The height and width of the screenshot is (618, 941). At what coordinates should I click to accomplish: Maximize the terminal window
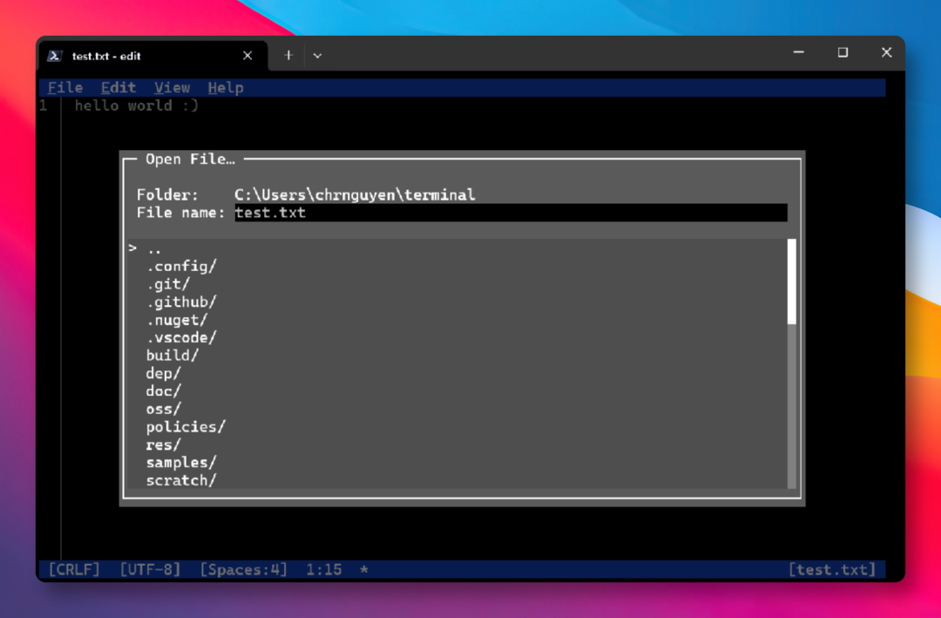point(843,53)
